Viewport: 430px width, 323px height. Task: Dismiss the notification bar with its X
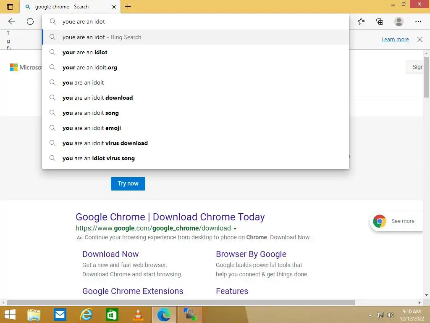[x=420, y=39]
